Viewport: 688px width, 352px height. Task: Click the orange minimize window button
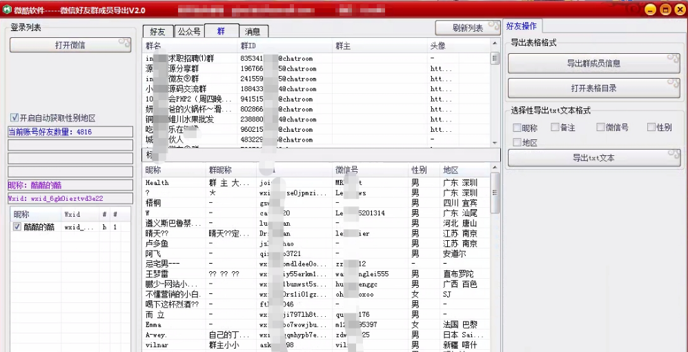(x=650, y=10)
